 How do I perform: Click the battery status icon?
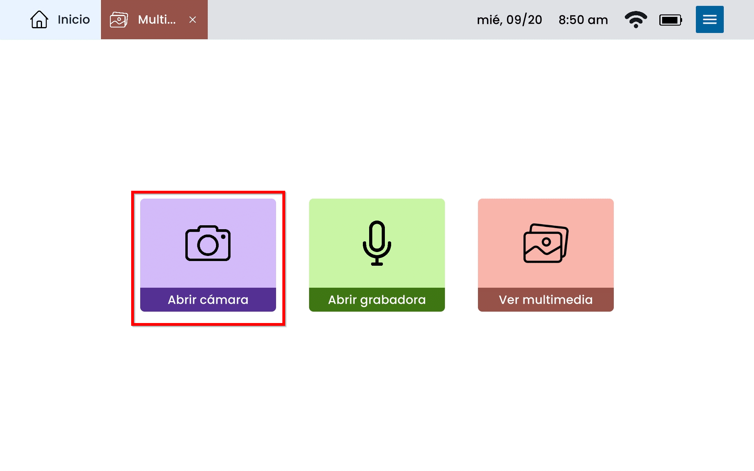[x=670, y=20]
